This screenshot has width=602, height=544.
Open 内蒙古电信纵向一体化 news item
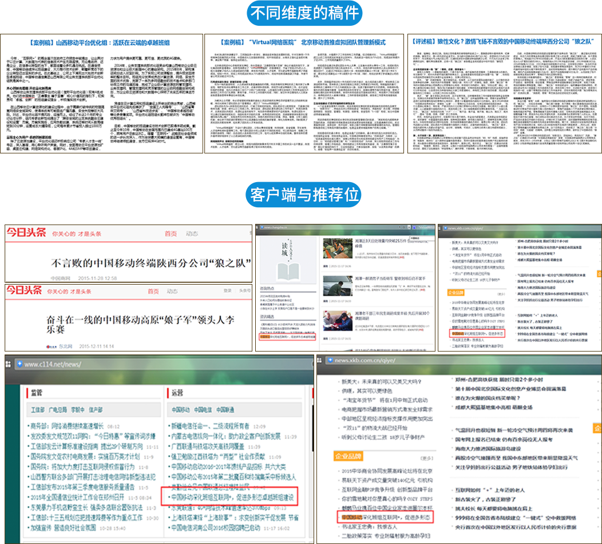(x=226, y=436)
